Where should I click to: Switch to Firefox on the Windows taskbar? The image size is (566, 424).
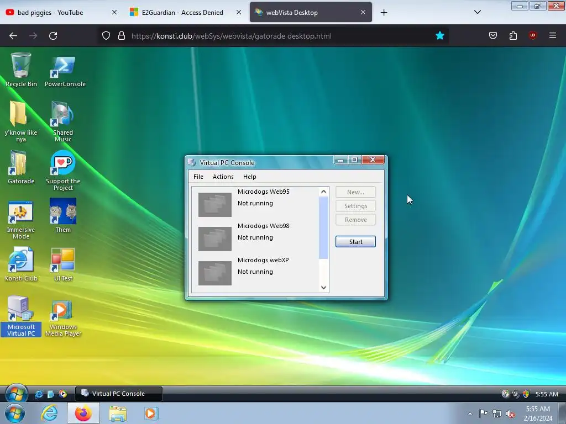click(x=83, y=414)
